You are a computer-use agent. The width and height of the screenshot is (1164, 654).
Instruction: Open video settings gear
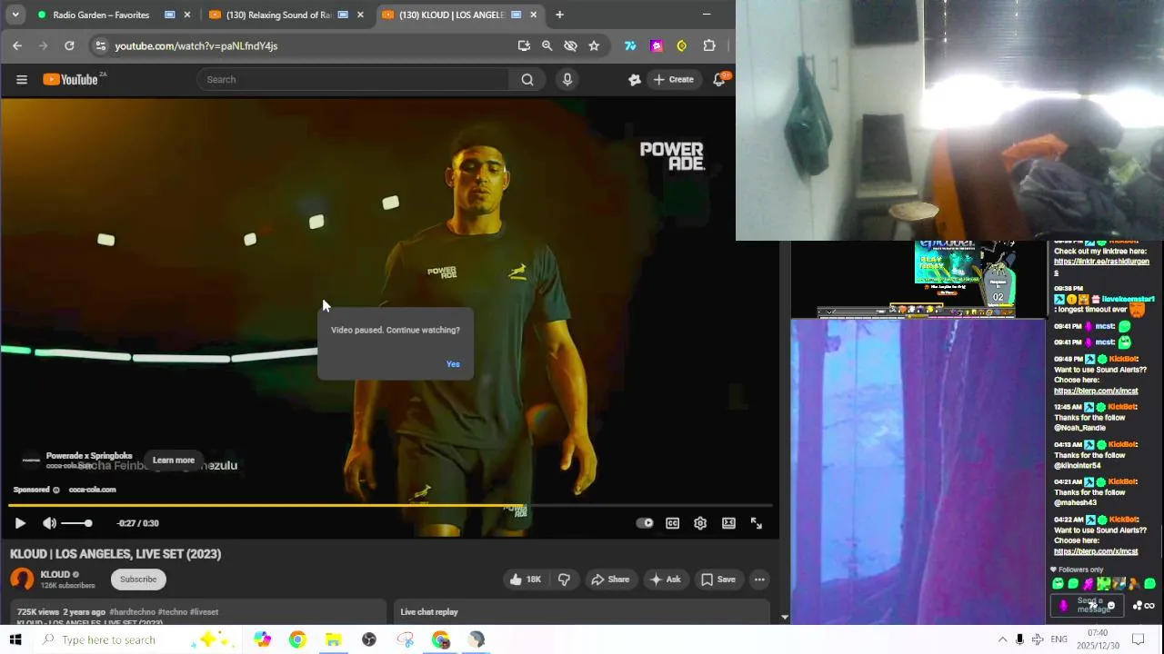click(x=700, y=523)
